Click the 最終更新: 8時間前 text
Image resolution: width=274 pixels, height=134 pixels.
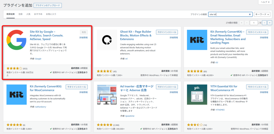click(x=79, y=68)
